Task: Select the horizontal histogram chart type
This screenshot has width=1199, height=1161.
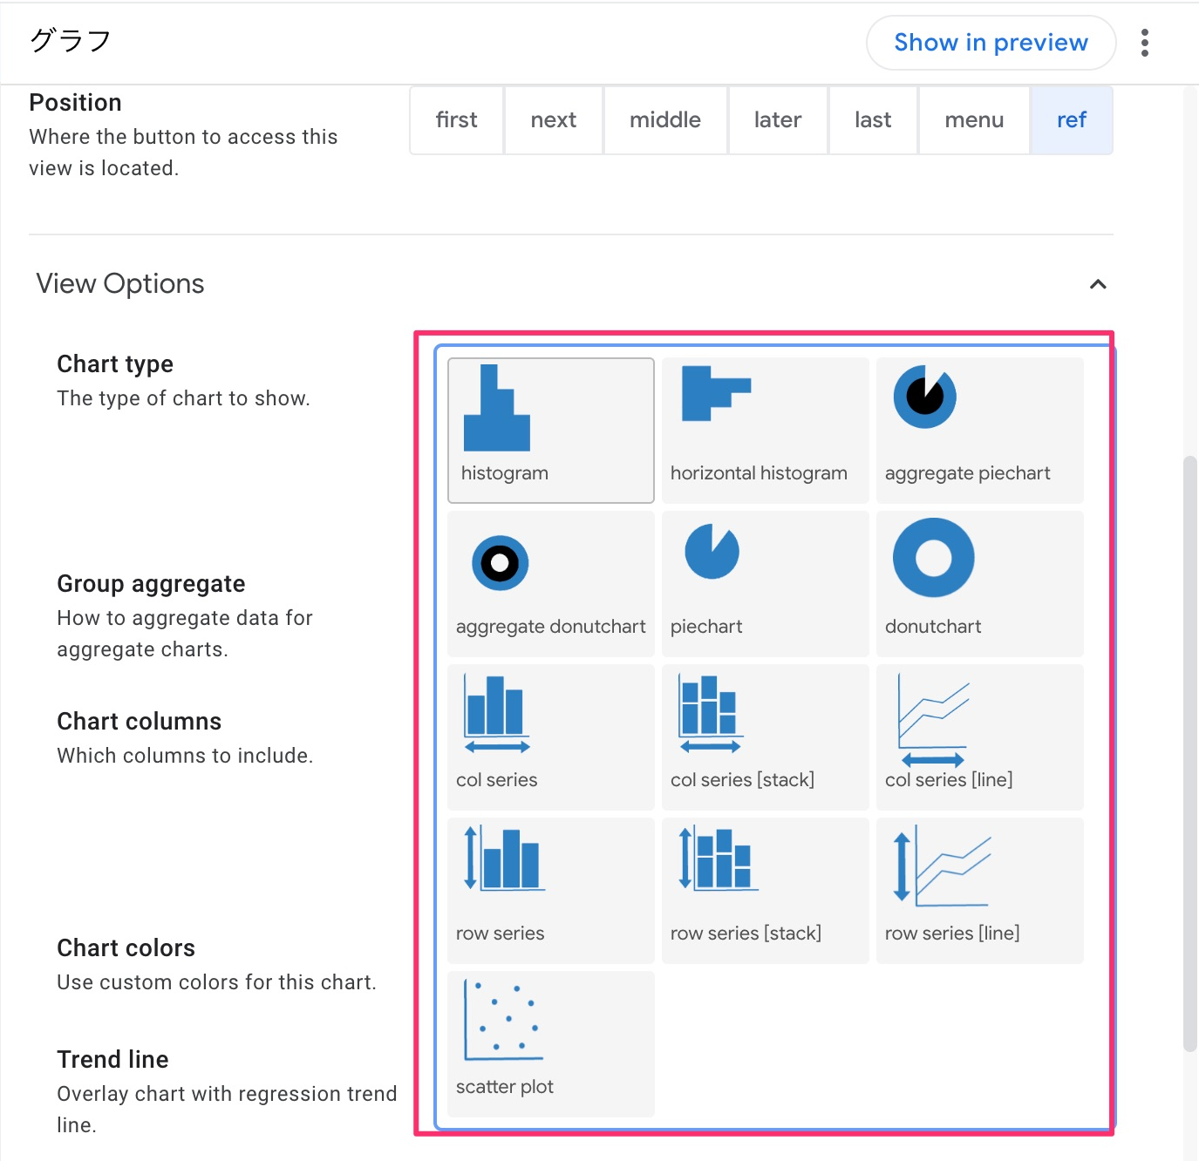Action: [764, 427]
